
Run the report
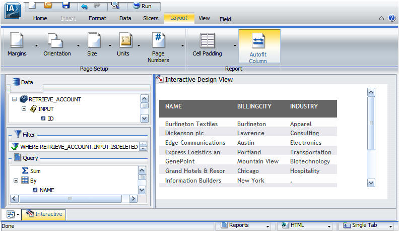(143, 6)
